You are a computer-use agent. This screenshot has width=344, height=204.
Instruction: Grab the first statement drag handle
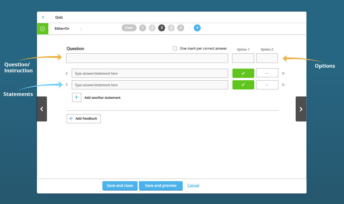tap(66, 74)
